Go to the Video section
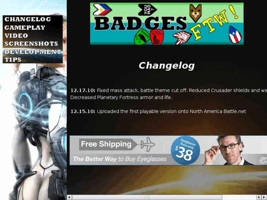 click(x=16, y=36)
